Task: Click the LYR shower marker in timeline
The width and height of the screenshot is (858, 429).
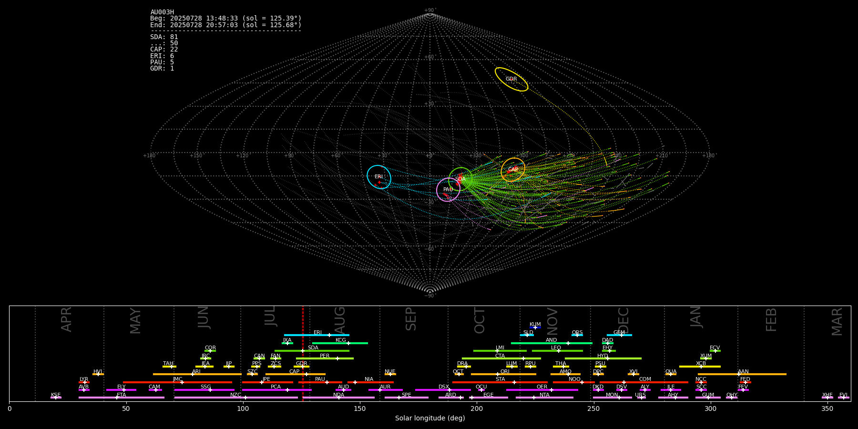Action: click(x=84, y=382)
